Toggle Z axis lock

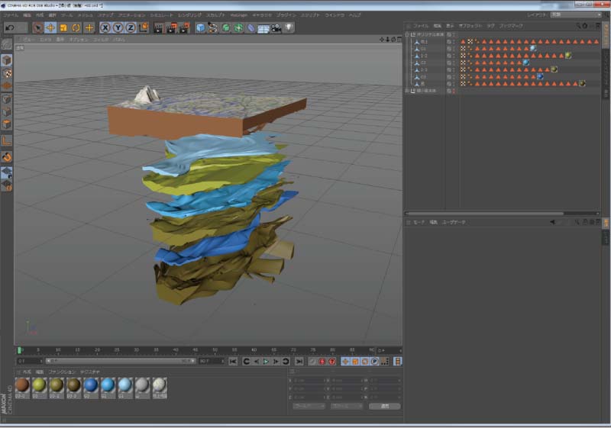click(x=131, y=27)
